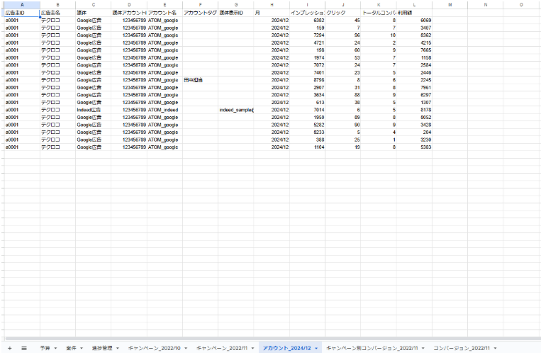Switch to the キャンペーン_2022/11 sheet tab
541x355 pixels.
221,349
